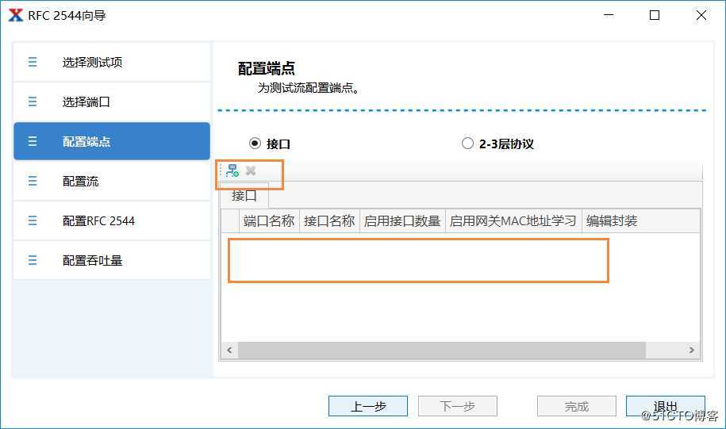This screenshot has height=429, width=726.
Task: Click the list icon beside 选择测试项
Action: coord(33,62)
